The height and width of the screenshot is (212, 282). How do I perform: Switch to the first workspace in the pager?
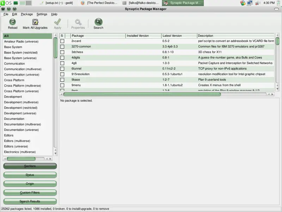(22, 3)
